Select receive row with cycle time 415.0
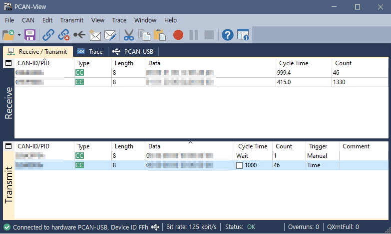The height and width of the screenshot is (234, 391). (201, 82)
